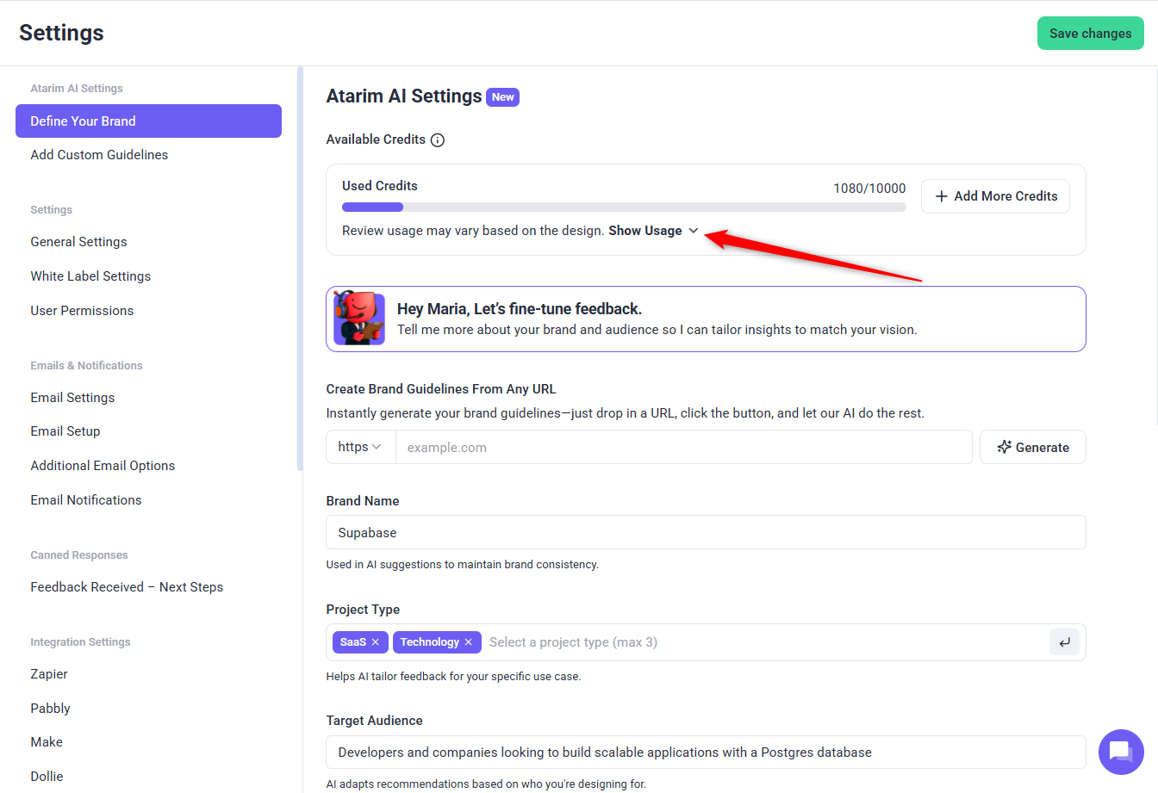The width and height of the screenshot is (1158, 793).
Task: Remove the SaaS project type tag
Action: click(376, 642)
